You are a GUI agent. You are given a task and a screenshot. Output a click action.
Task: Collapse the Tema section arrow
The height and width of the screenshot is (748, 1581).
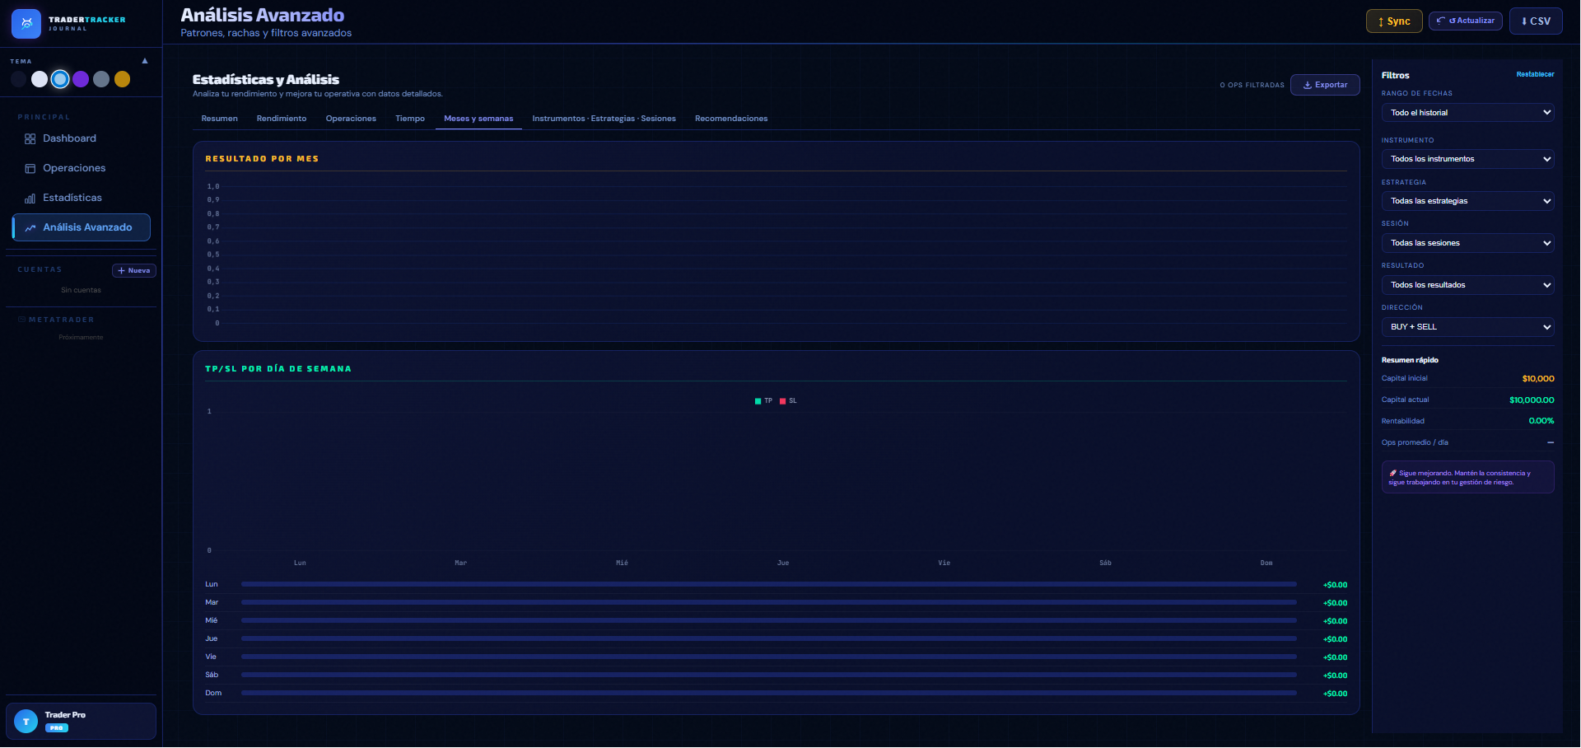[145, 61]
